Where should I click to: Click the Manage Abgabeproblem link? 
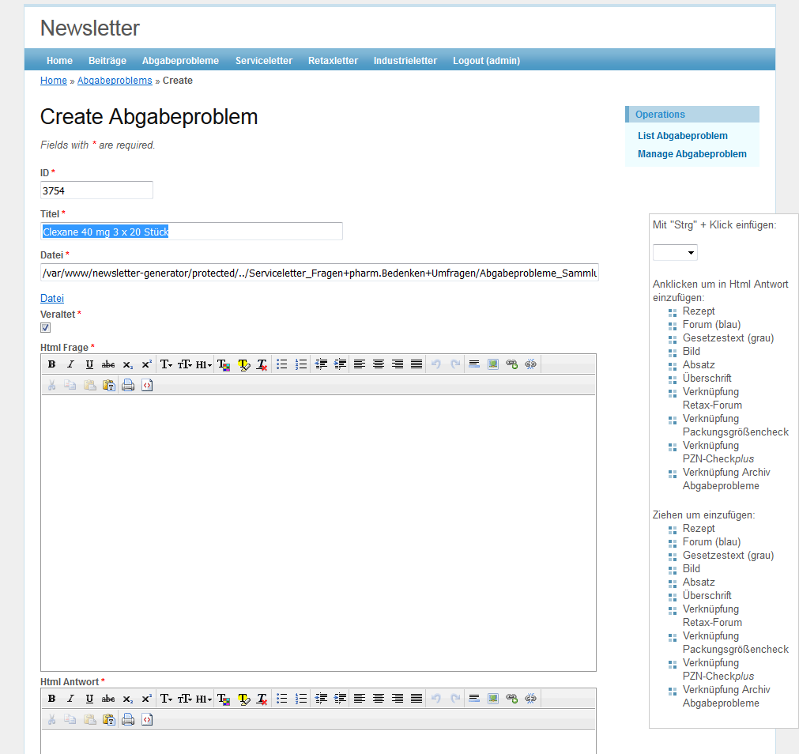692,154
